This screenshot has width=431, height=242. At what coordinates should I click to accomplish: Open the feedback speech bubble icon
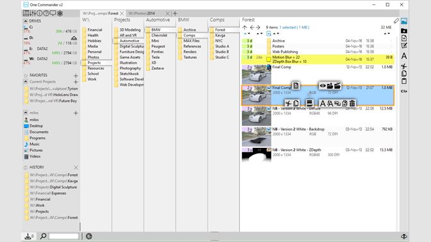tap(53, 13)
